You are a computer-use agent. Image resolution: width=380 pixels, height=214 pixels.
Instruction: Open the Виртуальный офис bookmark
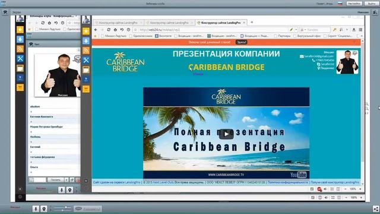307,36
